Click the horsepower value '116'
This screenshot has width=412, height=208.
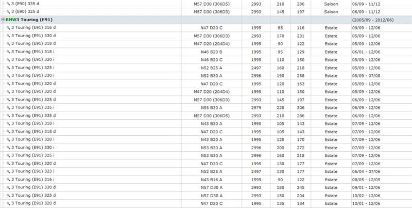[x=301, y=28]
